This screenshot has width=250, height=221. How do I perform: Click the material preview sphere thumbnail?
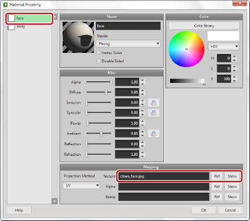pyautogui.click(x=78, y=37)
